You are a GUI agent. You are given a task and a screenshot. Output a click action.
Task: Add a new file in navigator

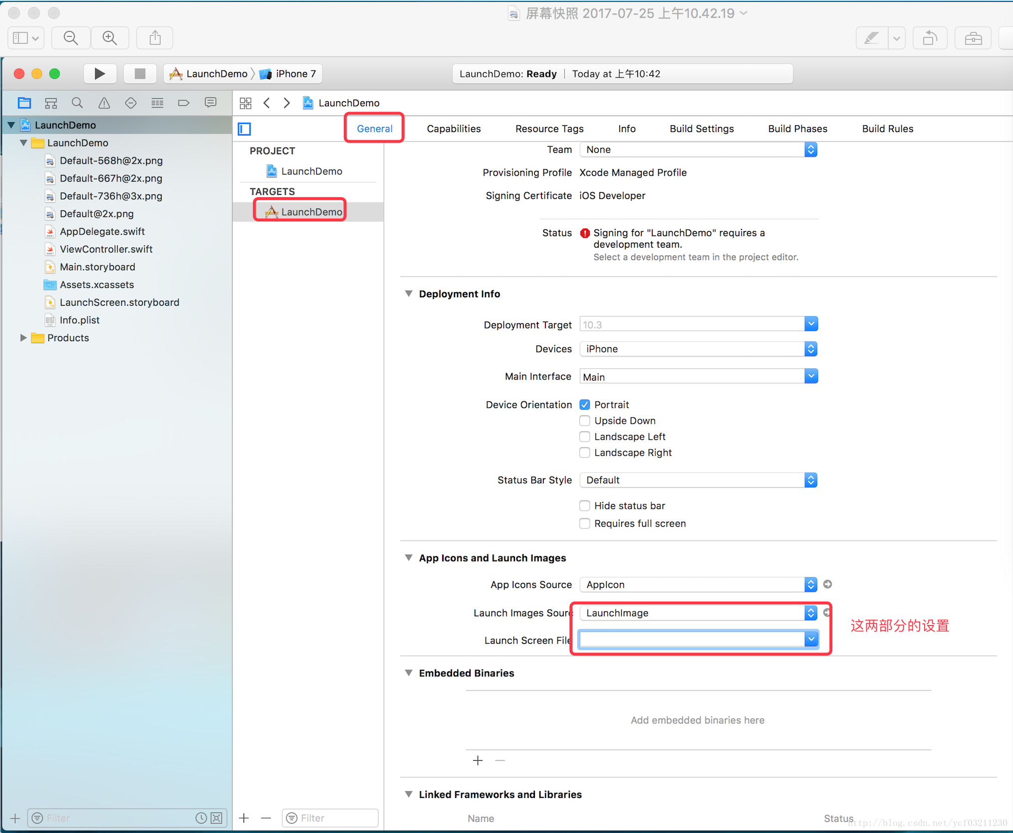(x=15, y=819)
